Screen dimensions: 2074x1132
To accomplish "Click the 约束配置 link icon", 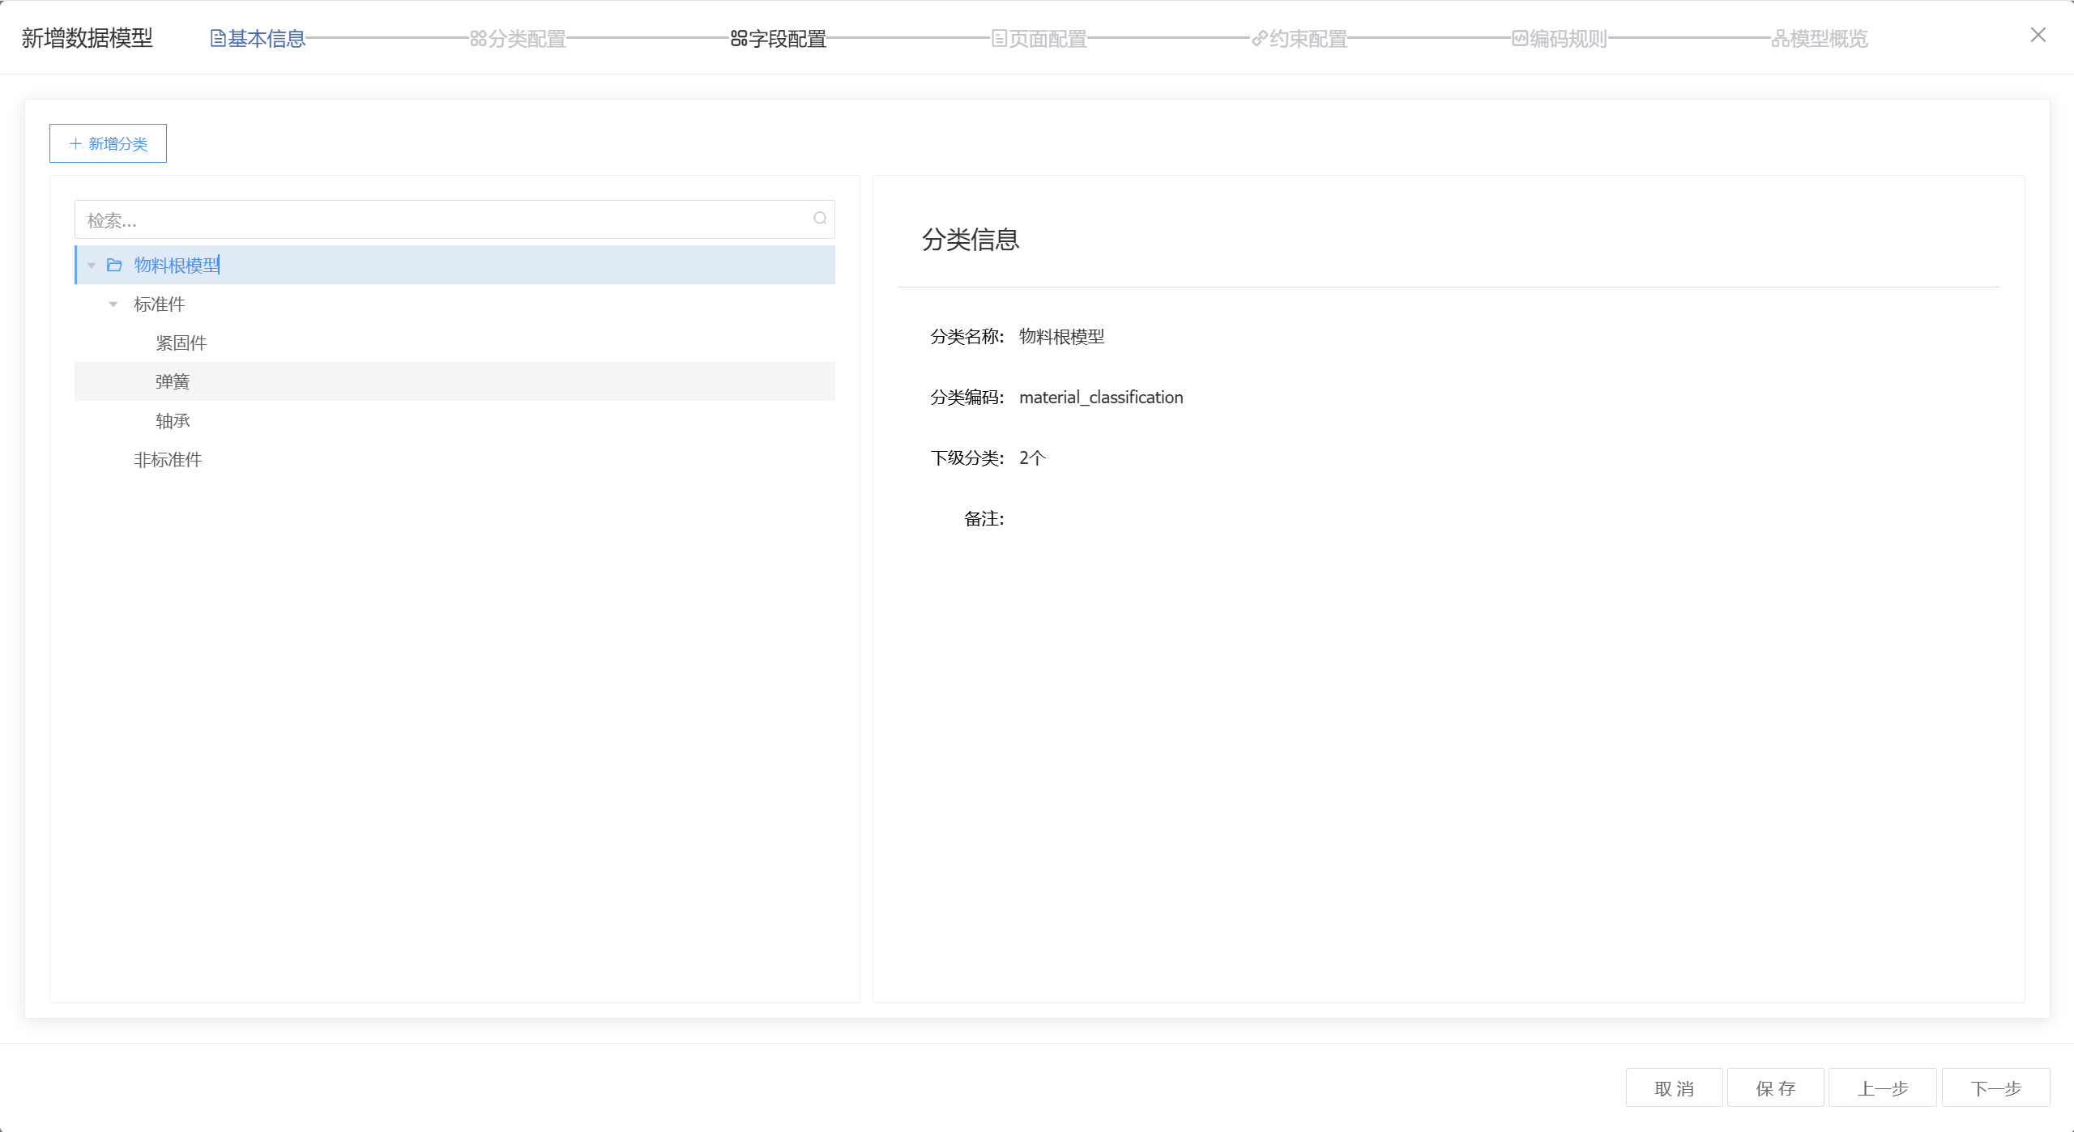I will [1259, 39].
